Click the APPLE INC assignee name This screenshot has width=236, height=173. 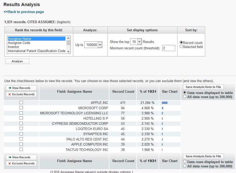tap(99, 103)
